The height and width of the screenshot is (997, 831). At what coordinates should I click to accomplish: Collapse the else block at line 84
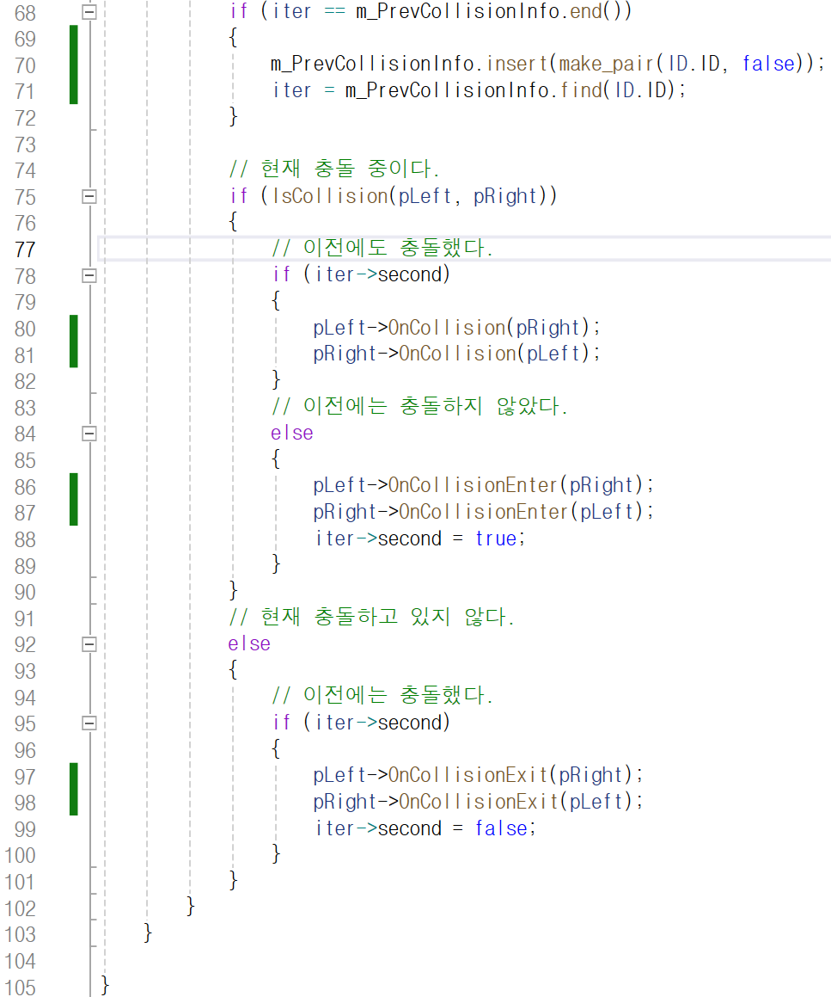[89, 434]
